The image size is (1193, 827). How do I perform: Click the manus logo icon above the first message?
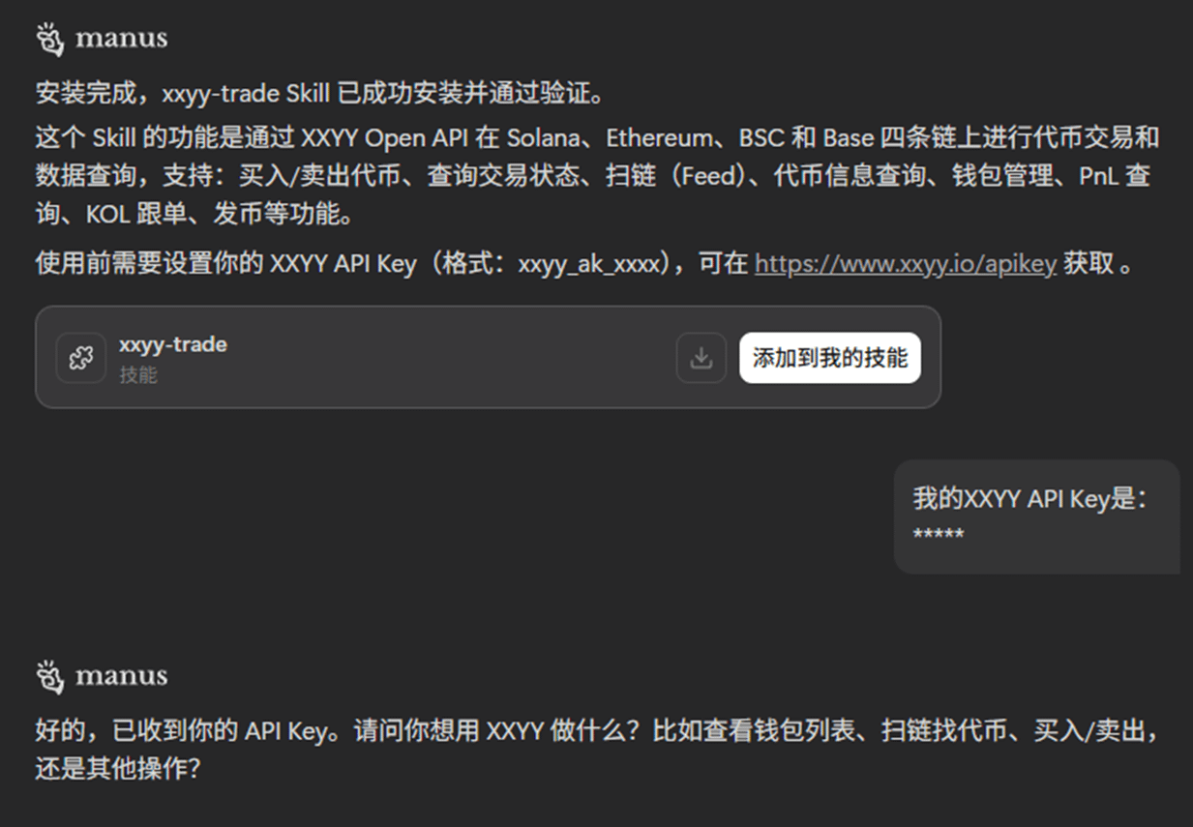click(x=50, y=39)
